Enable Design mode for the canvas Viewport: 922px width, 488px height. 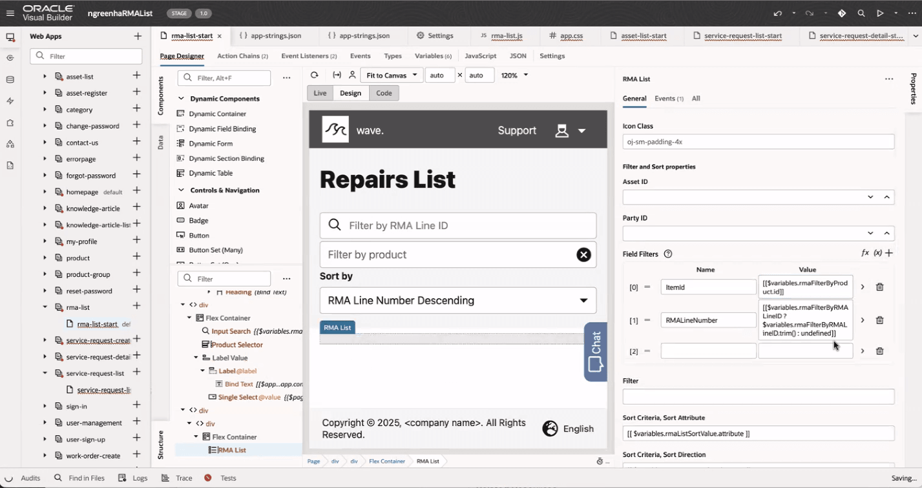350,93
